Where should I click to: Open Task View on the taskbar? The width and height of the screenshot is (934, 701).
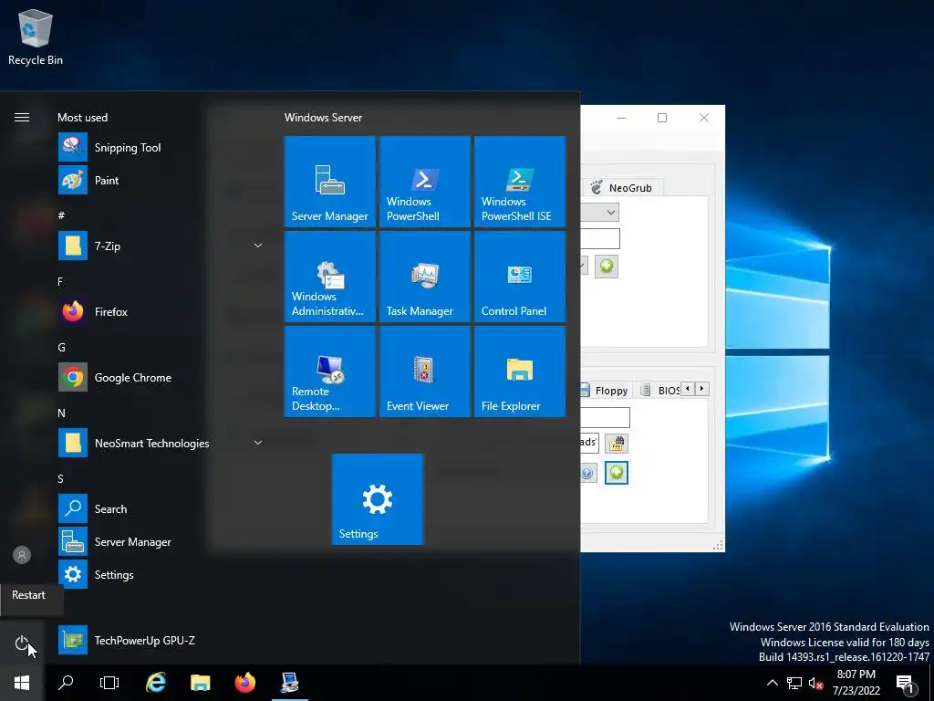coord(109,683)
